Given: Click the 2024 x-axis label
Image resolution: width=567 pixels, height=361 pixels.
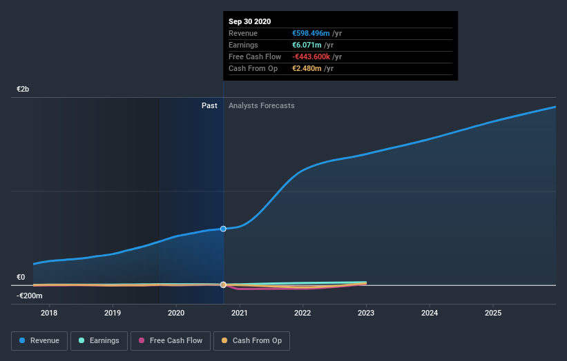Looking at the screenshot, I should [x=430, y=313].
